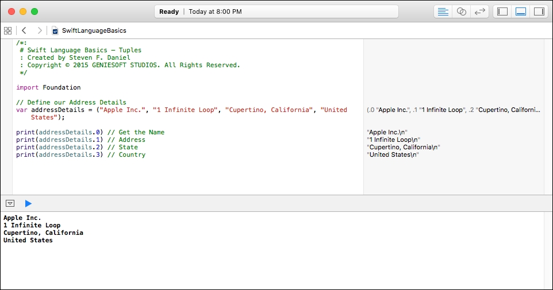Image resolution: width=553 pixels, height=290 pixels.
Task: Open the SwiftLanguageBasics jump bar item
Action: (94, 30)
